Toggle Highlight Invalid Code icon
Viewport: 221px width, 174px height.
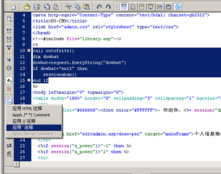[9, 88]
